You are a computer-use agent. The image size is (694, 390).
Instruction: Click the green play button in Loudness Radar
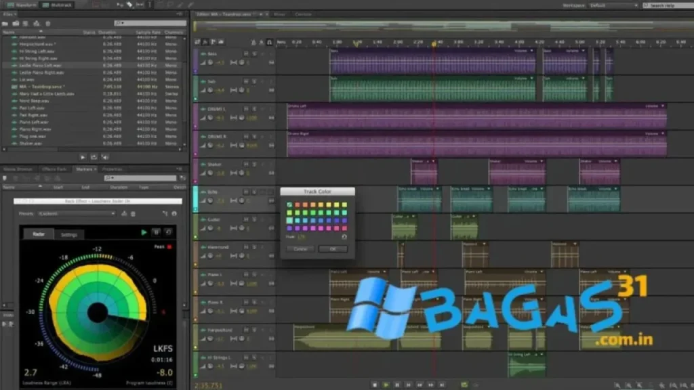click(144, 232)
